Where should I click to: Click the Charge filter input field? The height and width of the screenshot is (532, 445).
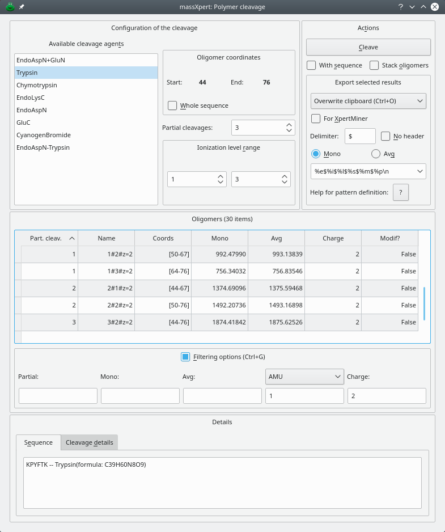(x=387, y=396)
